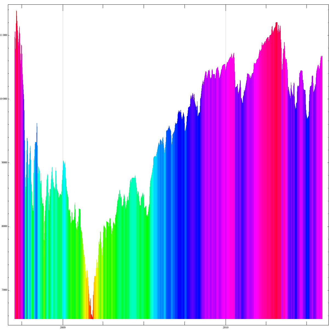Click the x-axis tick mark below 2010

226,324
